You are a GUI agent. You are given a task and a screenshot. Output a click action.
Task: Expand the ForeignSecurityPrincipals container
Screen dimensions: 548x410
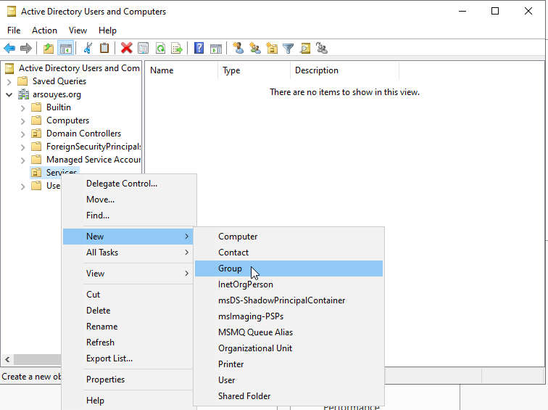tap(22, 147)
